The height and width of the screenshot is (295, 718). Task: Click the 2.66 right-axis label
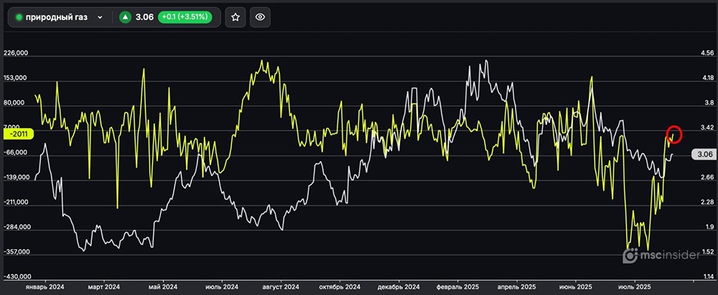(707, 177)
